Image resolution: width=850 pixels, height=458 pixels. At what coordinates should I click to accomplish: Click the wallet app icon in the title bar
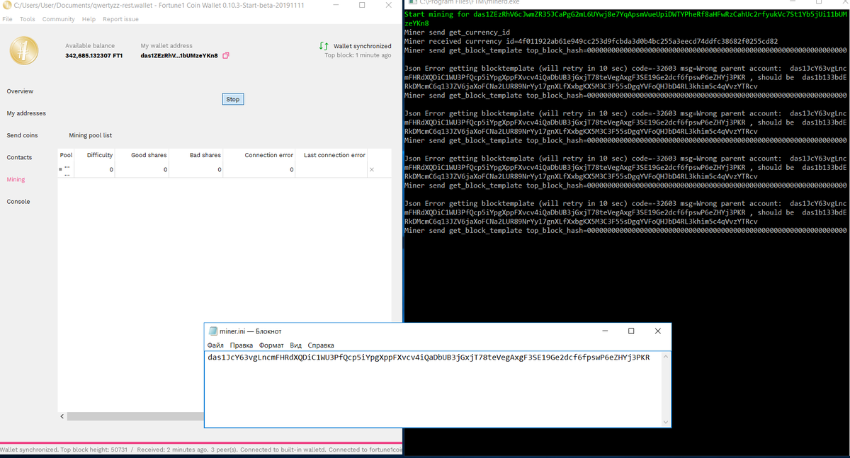(x=6, y=6)
